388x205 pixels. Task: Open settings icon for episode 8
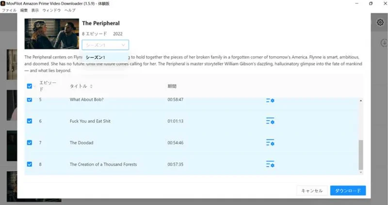(270, 164)
